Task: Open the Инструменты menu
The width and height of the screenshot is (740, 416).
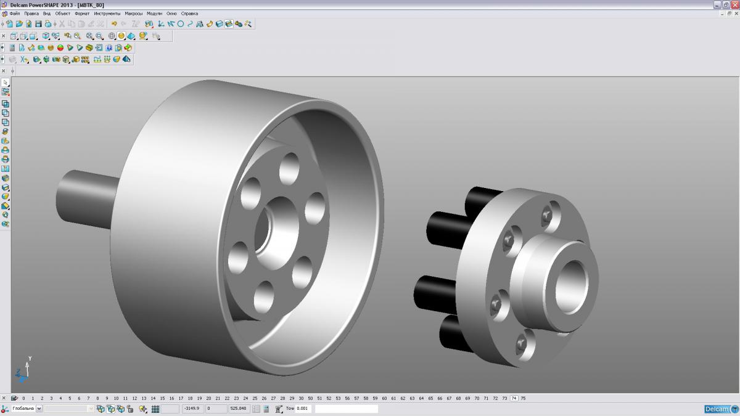Action: click(x=108, y=13)
